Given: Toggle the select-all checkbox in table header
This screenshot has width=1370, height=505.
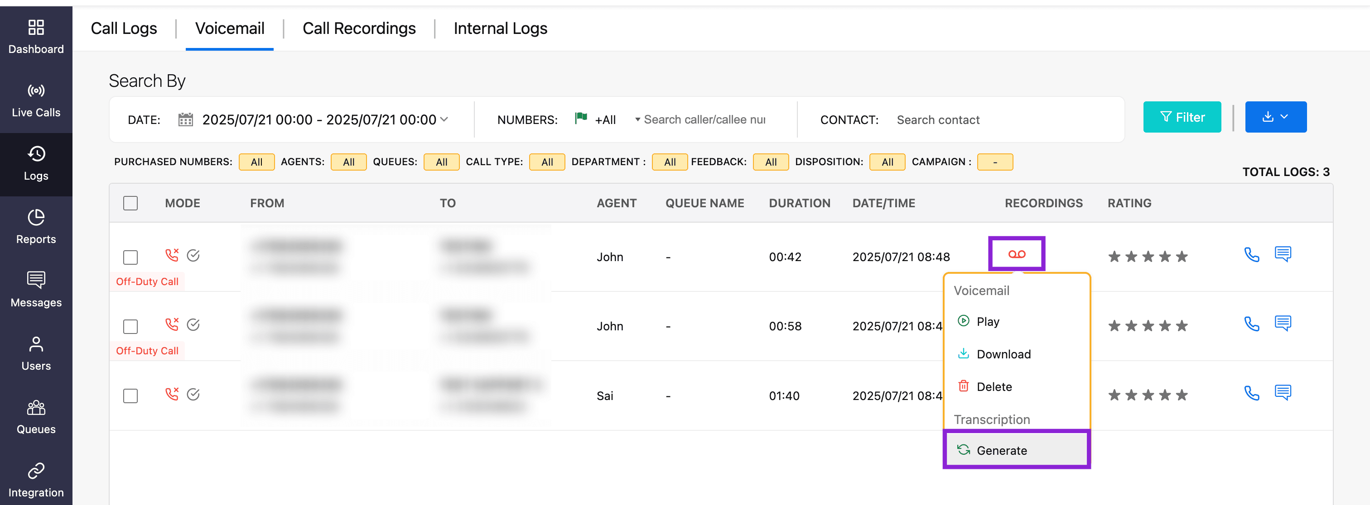Looking at the screenshot, I should pos(130,203).
